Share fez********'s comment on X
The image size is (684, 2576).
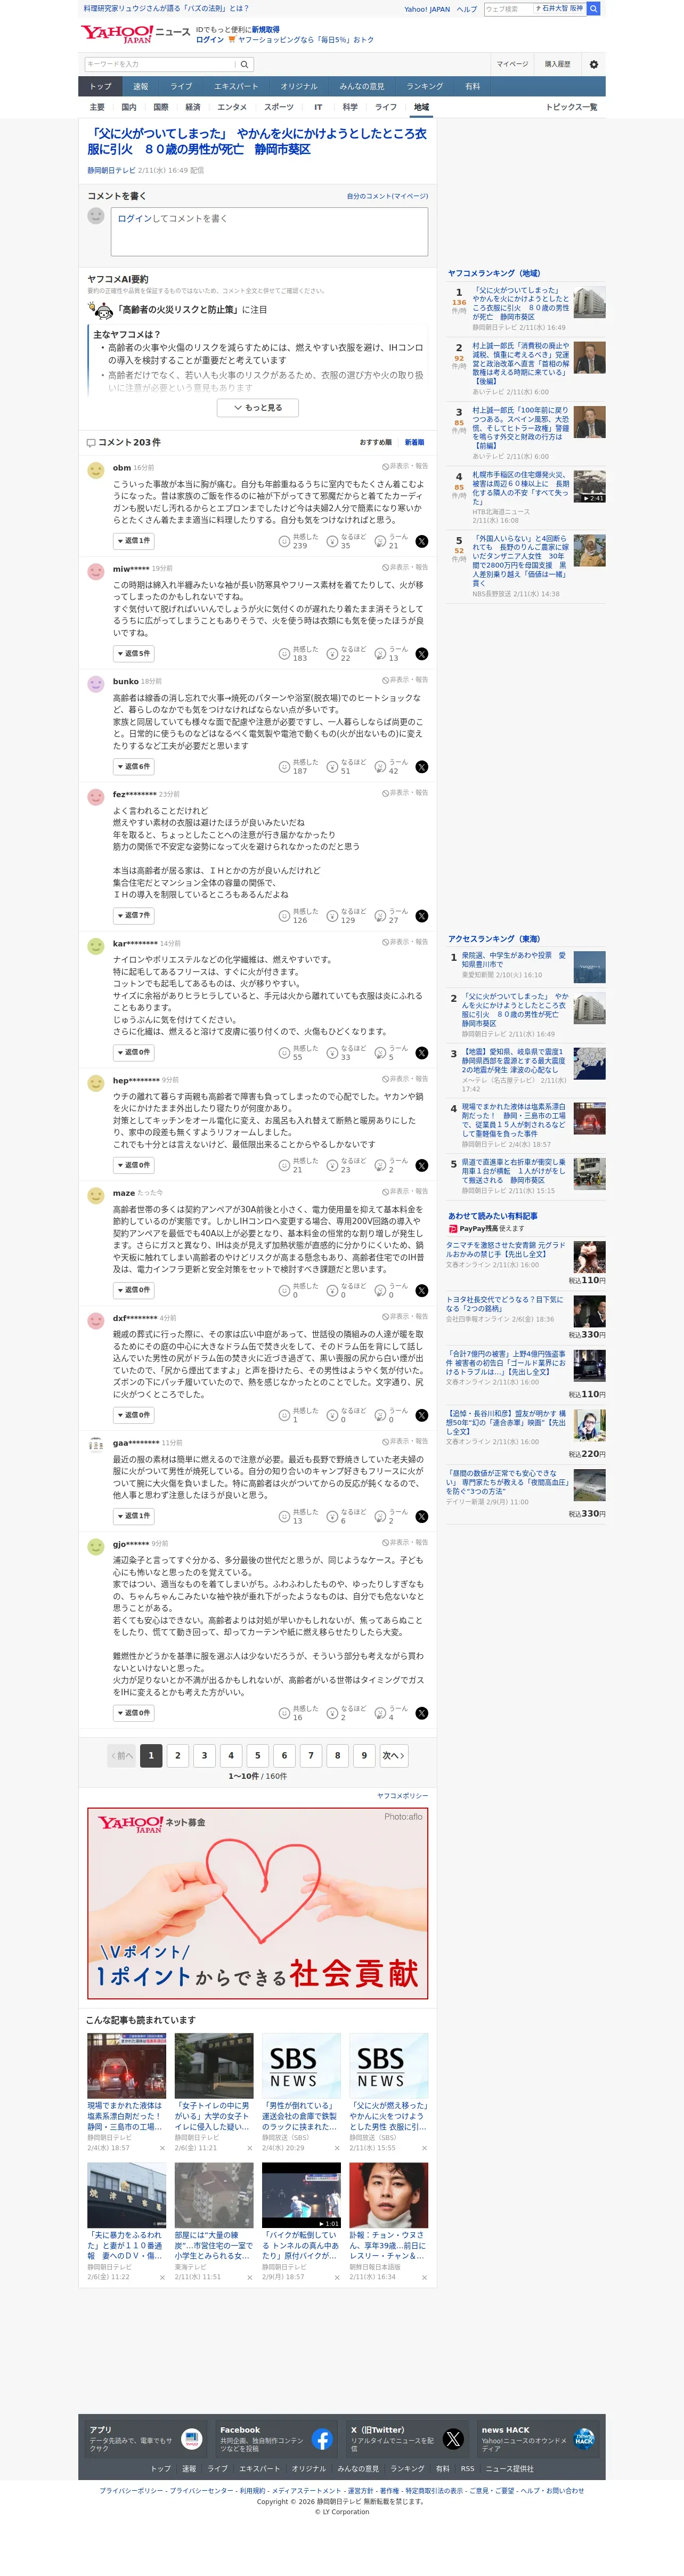point(422,916)
